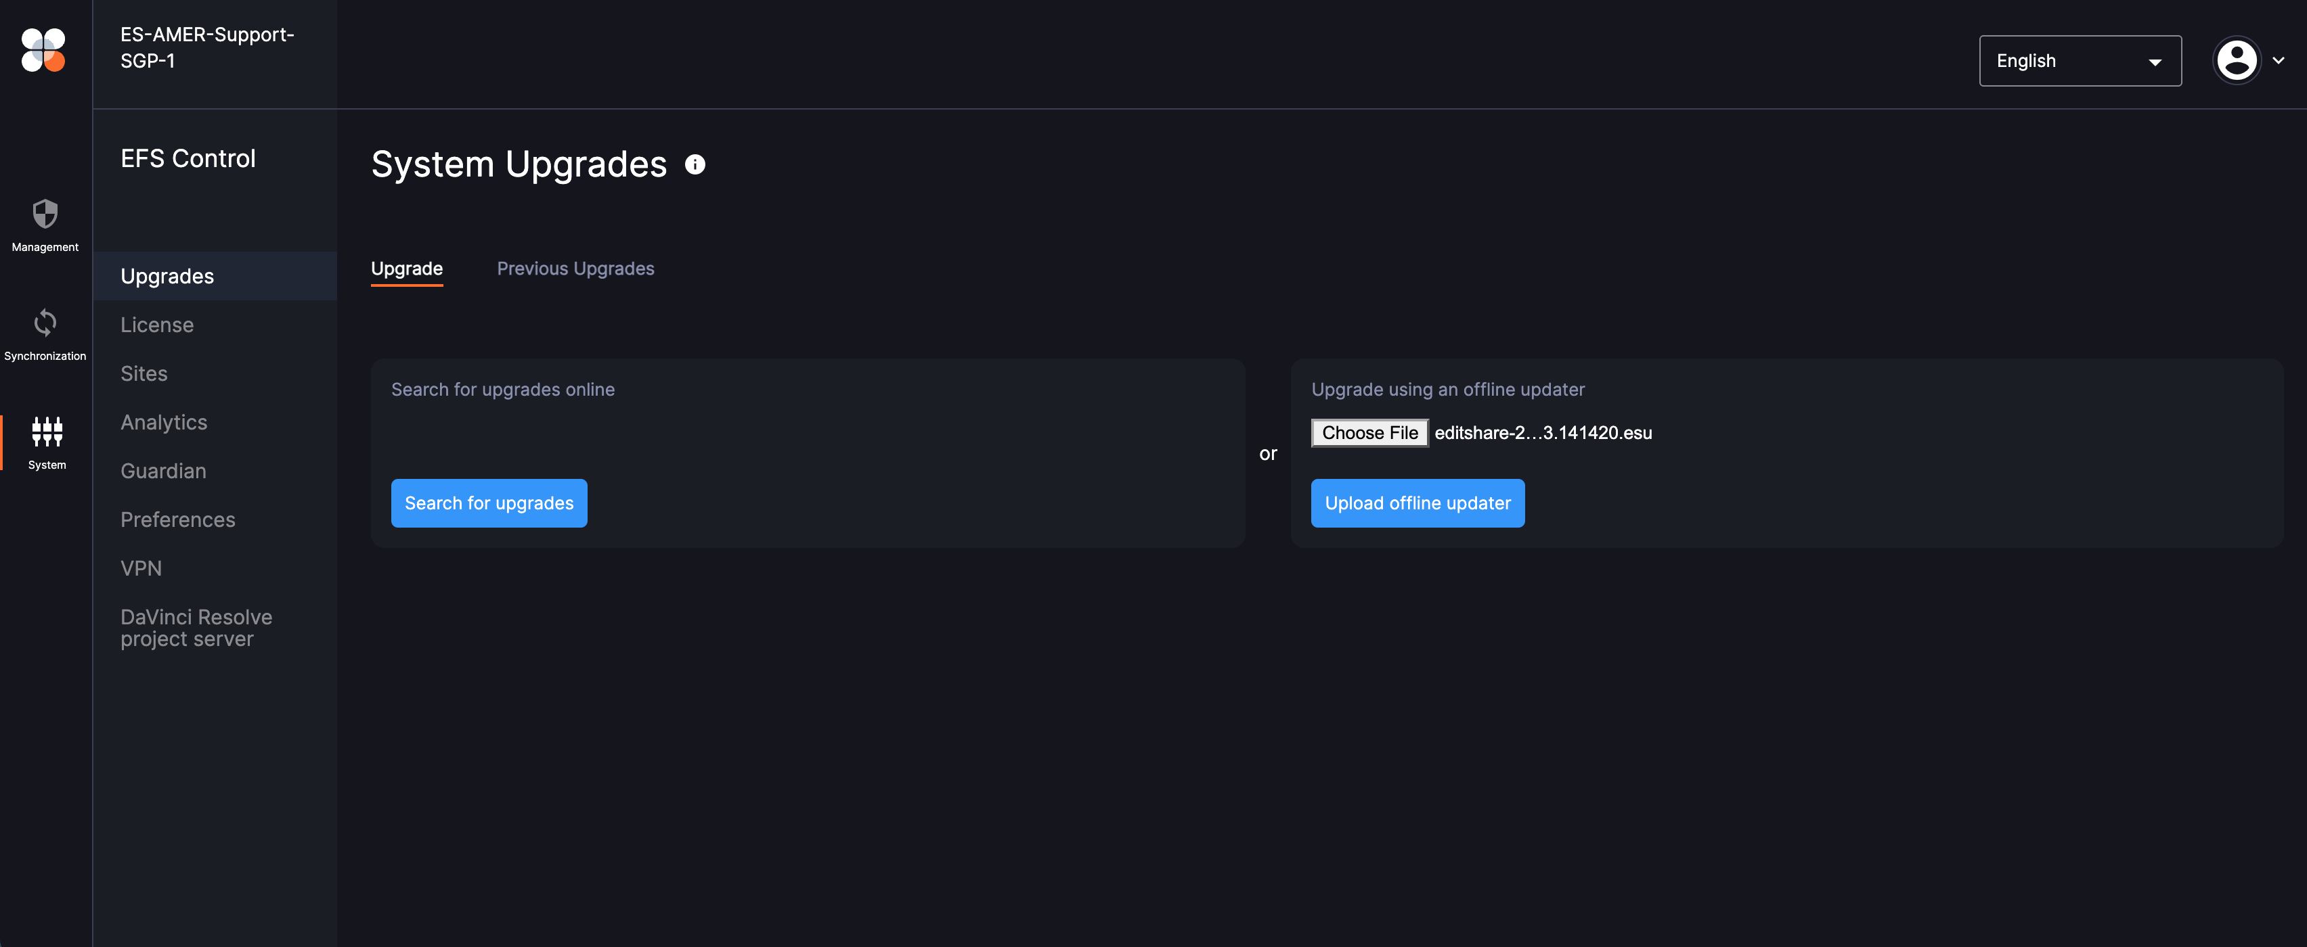Click Search for upgrades button
The height and width of the screenshot is (947, 2307).
tap(489, 503)
